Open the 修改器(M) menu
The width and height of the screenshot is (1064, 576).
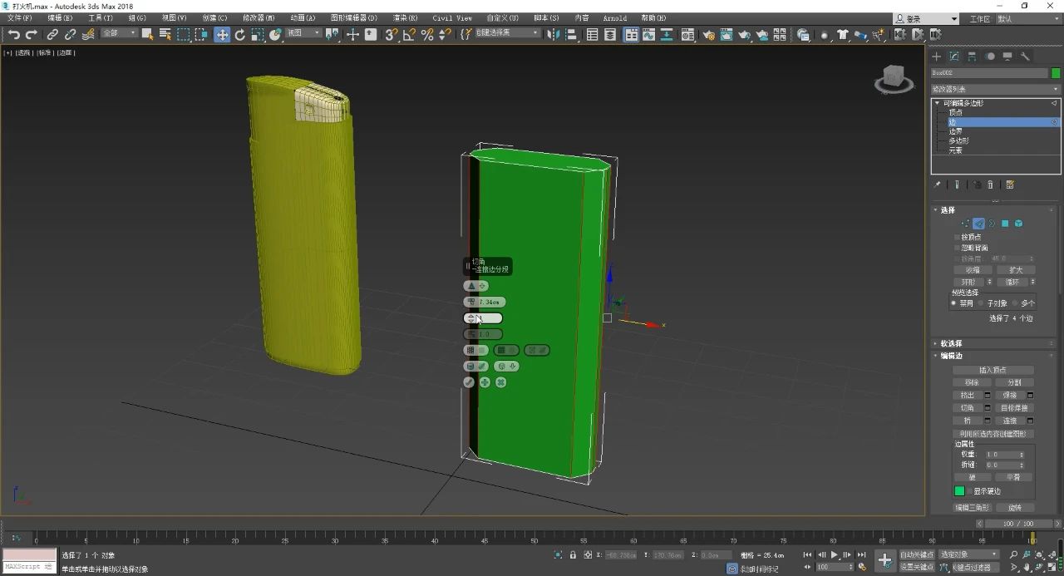pos(258,17)
